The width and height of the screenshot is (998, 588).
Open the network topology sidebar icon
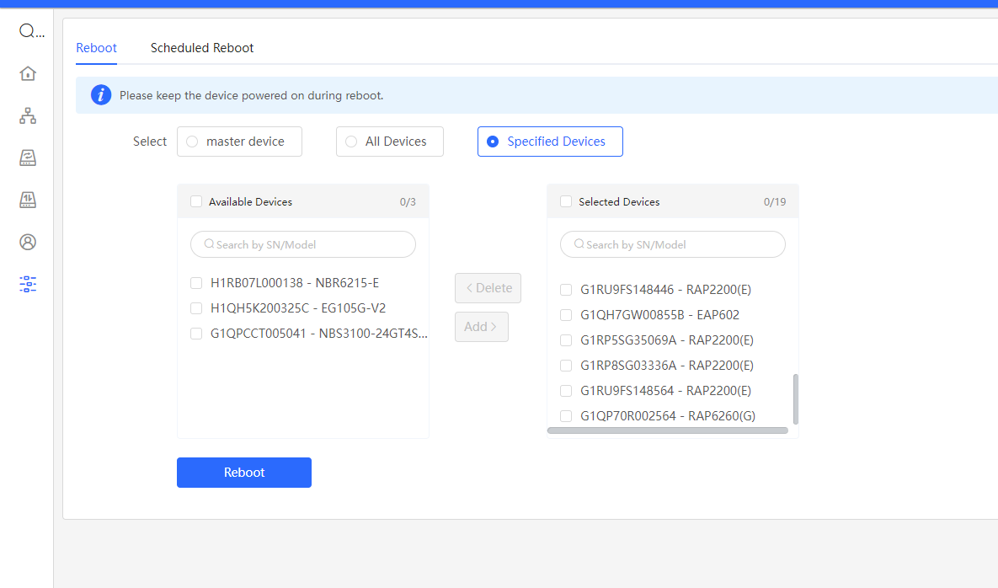point(27,115)
